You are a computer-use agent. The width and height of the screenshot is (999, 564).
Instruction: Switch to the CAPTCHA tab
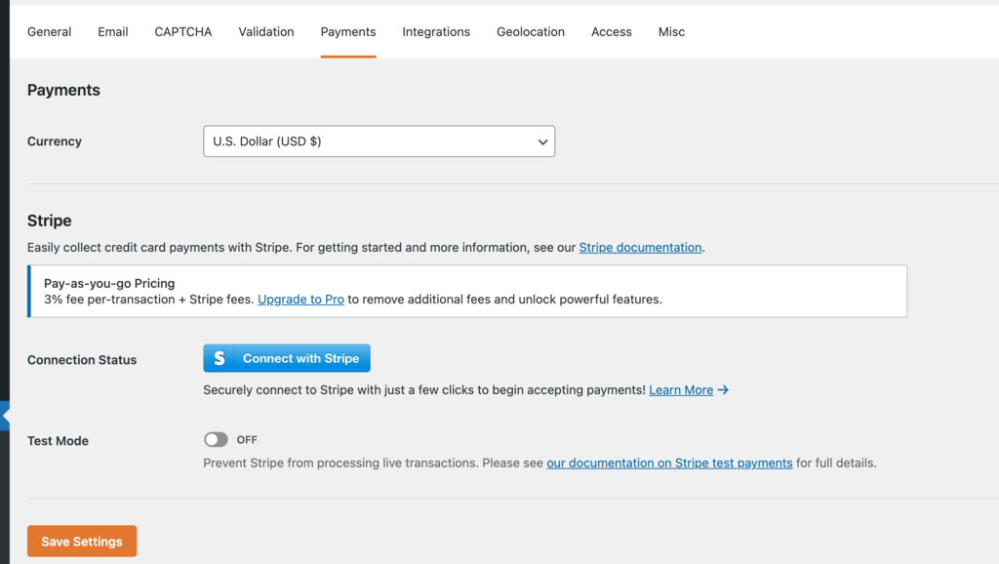click(182, 31)
